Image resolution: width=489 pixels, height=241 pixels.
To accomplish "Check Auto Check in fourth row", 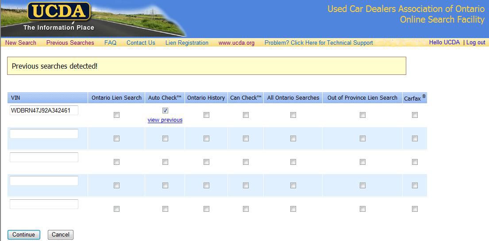I will (166, 186).
